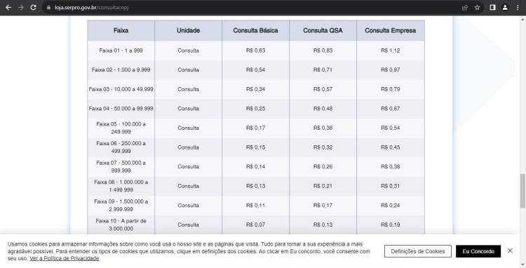
Task: Click the browser back arrow
Action: 8,8
